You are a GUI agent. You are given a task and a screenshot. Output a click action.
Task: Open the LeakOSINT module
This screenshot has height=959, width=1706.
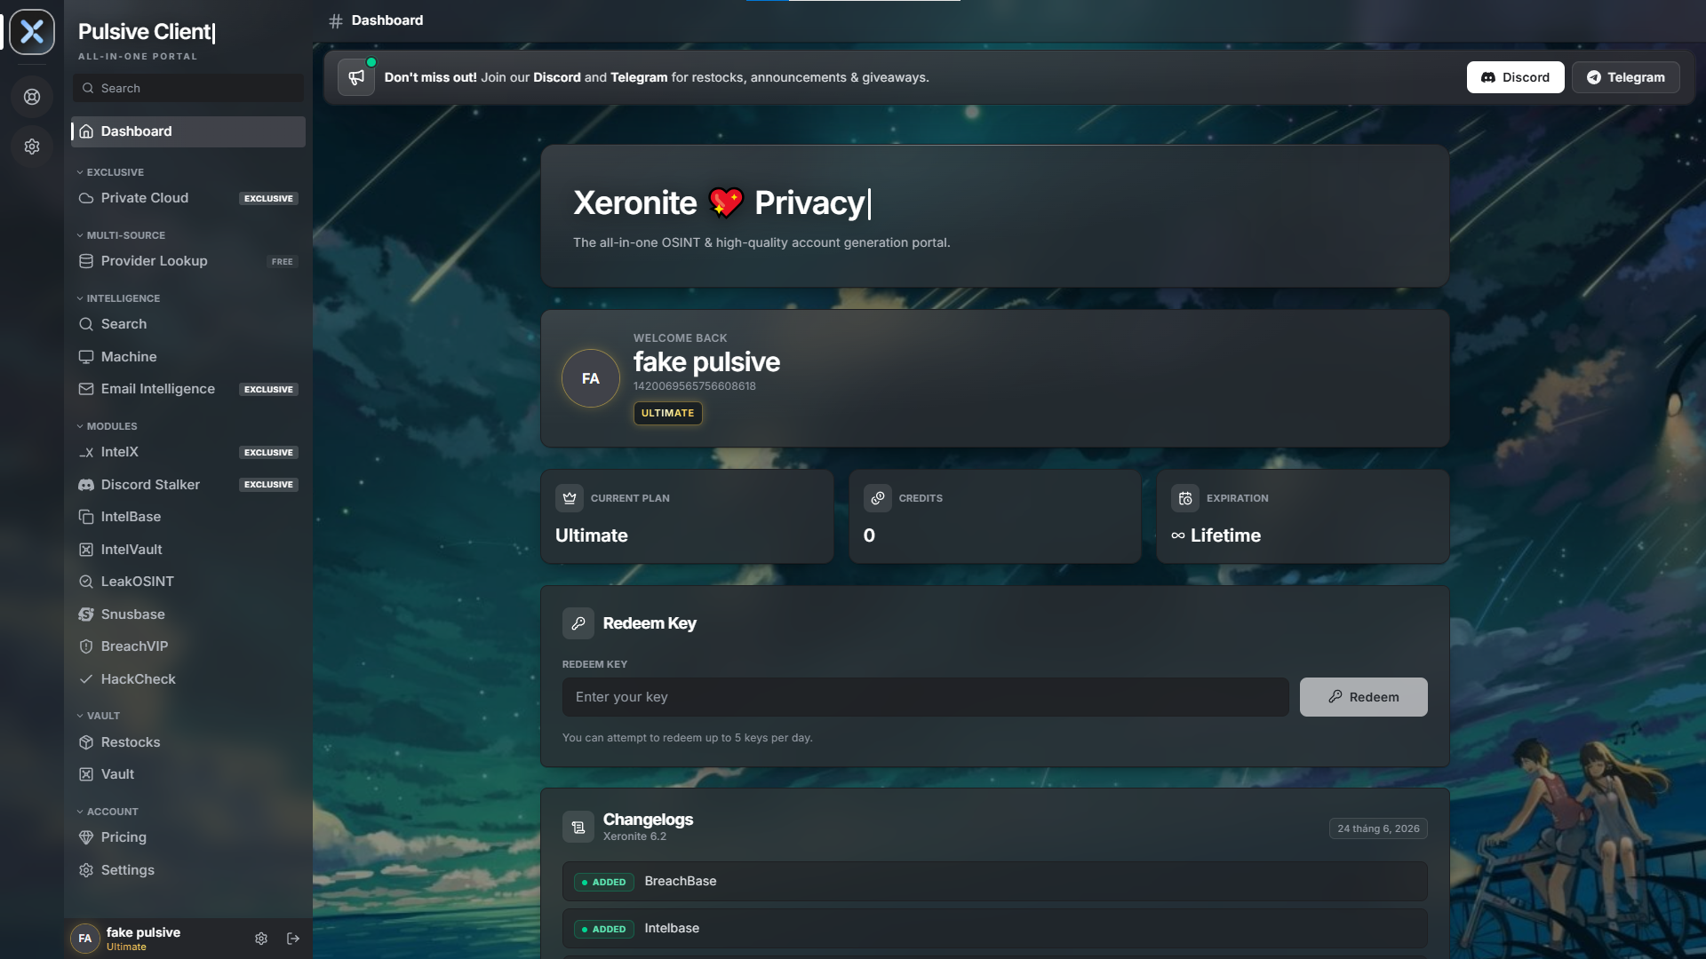tap(188, 582)
